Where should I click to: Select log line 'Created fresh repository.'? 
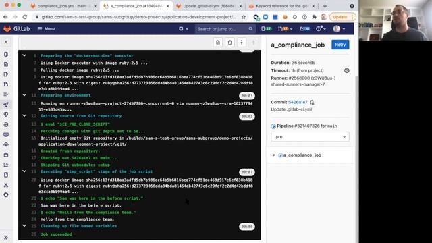click(70, 151)
